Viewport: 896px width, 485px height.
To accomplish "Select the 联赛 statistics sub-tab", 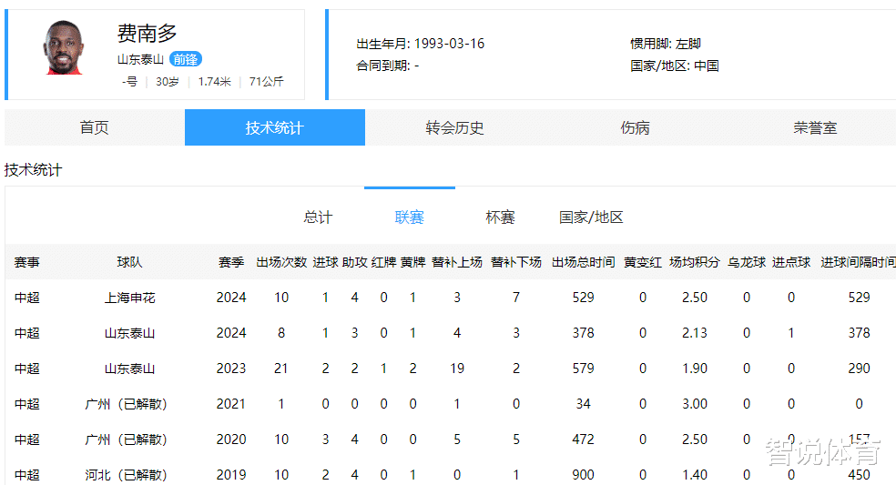I will point(409,217).
